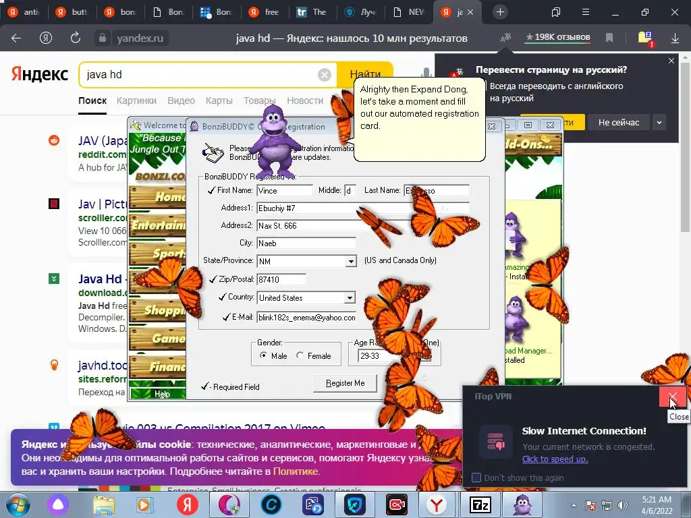The height and width of the screenshot is (518, 691).
Task: Click the First Name field containing Vince
Action: tap(285, 190)
